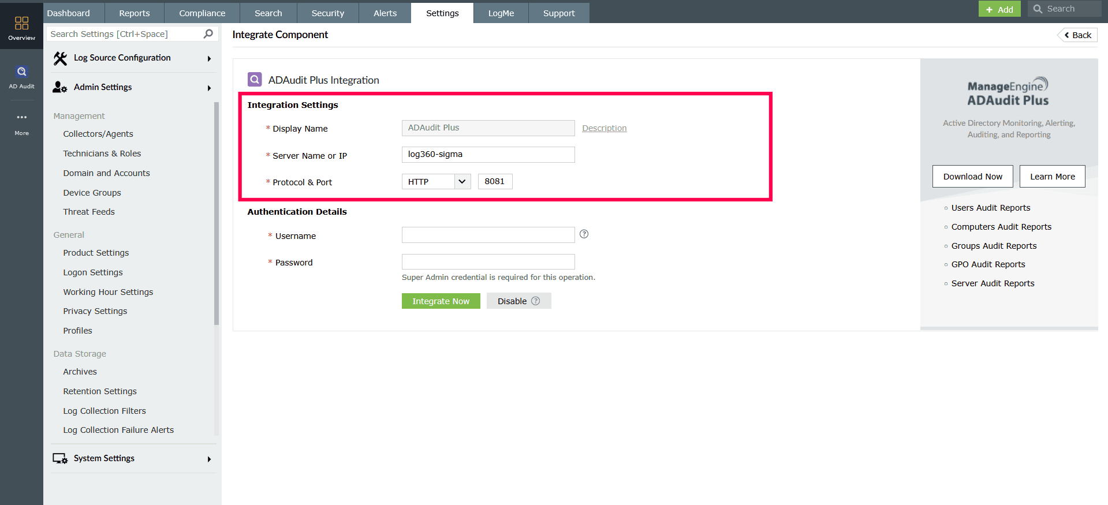The height and width of the screenshot is (505, 1108).
Task: Open Domain and Accounts settings
Action: point(106,173)
